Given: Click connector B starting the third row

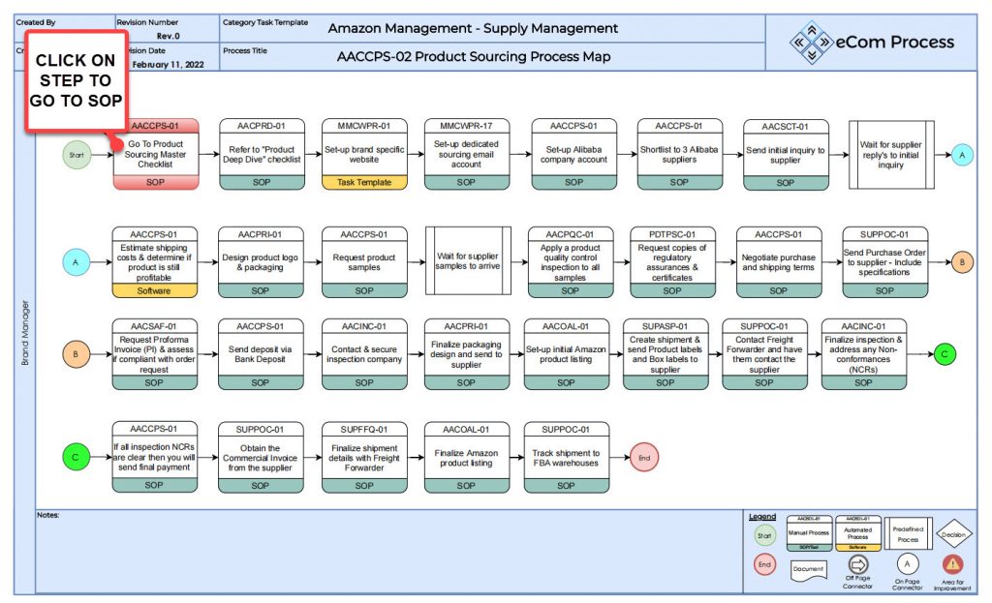Looking at the screenshot, I should click(x=77, y=354).
